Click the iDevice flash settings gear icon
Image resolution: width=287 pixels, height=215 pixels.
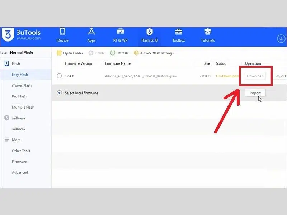point(136,53)
